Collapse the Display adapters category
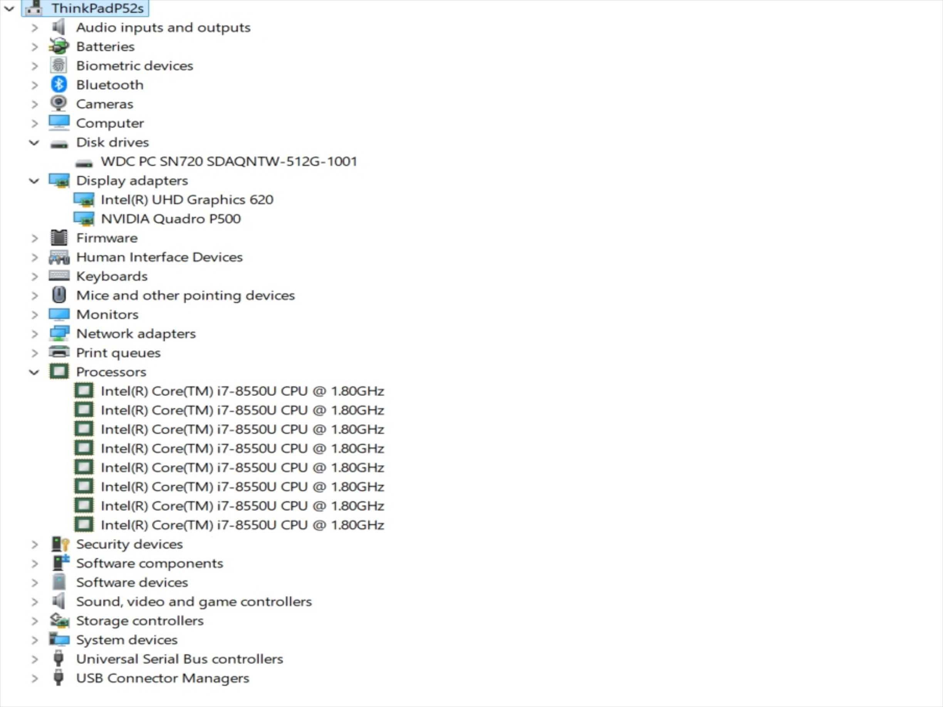943x707 pixels. click(34, 181)
